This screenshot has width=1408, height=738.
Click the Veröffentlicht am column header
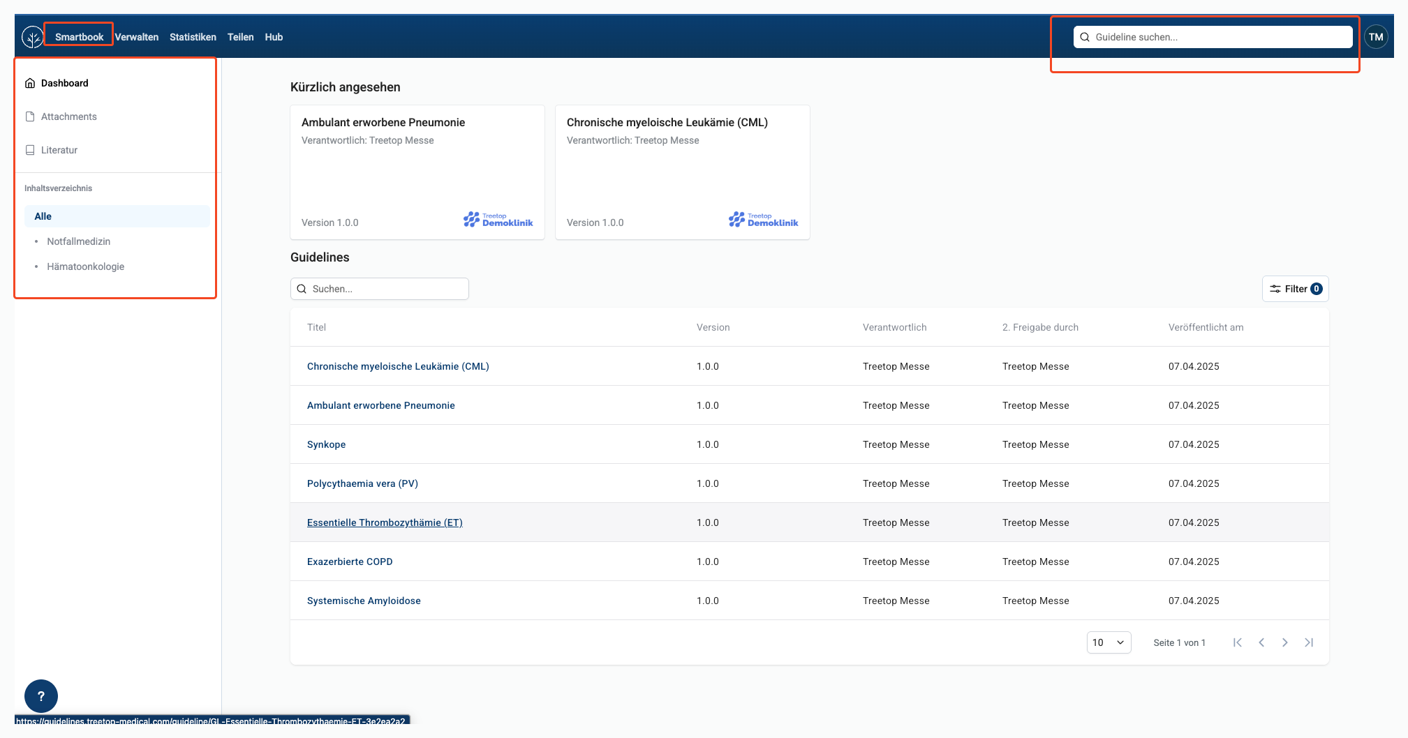tap(1206, 327)
